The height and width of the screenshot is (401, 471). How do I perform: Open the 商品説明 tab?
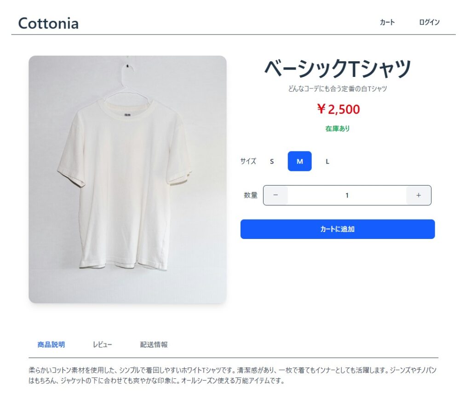point(51,344)
